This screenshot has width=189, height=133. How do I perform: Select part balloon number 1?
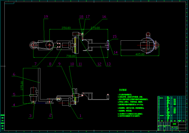click(x=80, y=116)
